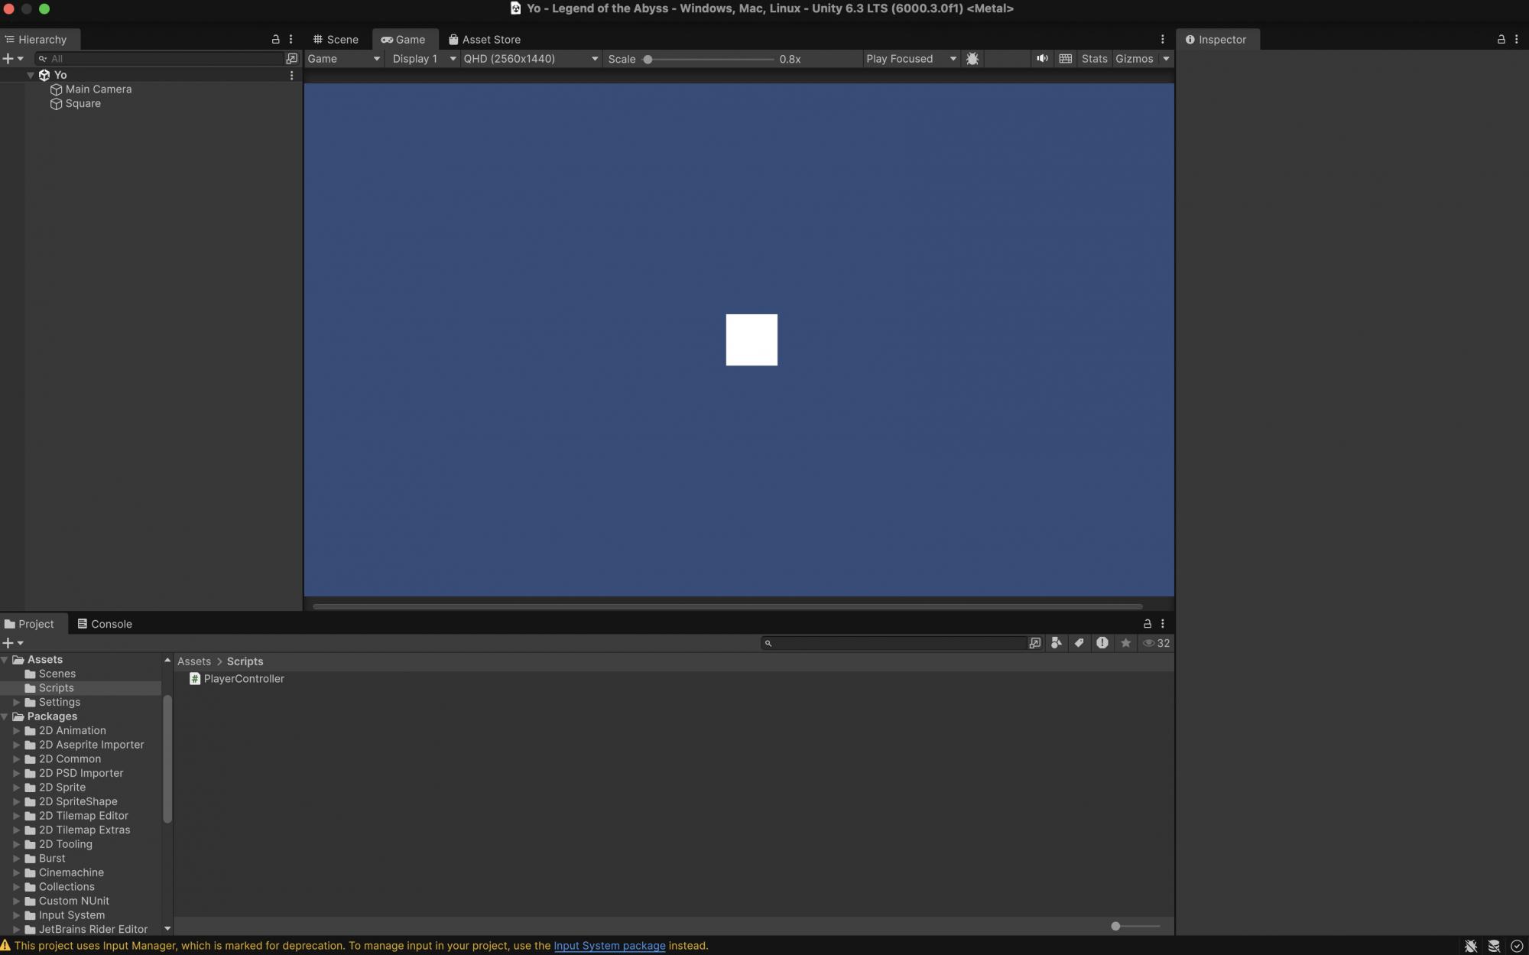The height and width of the screenshot is (955, 1529).
Task: Click the Search by Label tag icon
Action: point(1079,643)
